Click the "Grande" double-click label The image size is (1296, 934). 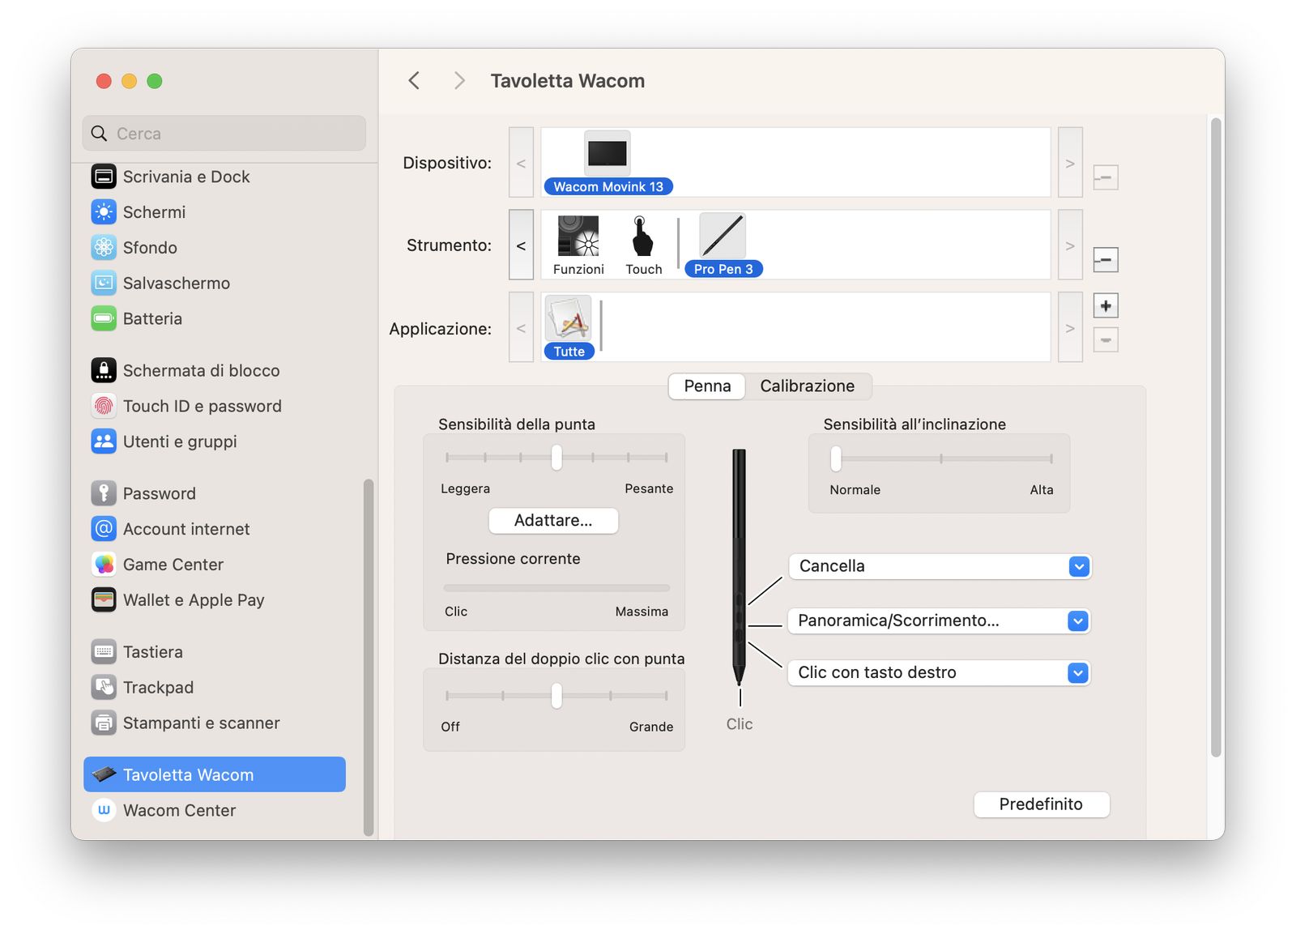651,727
